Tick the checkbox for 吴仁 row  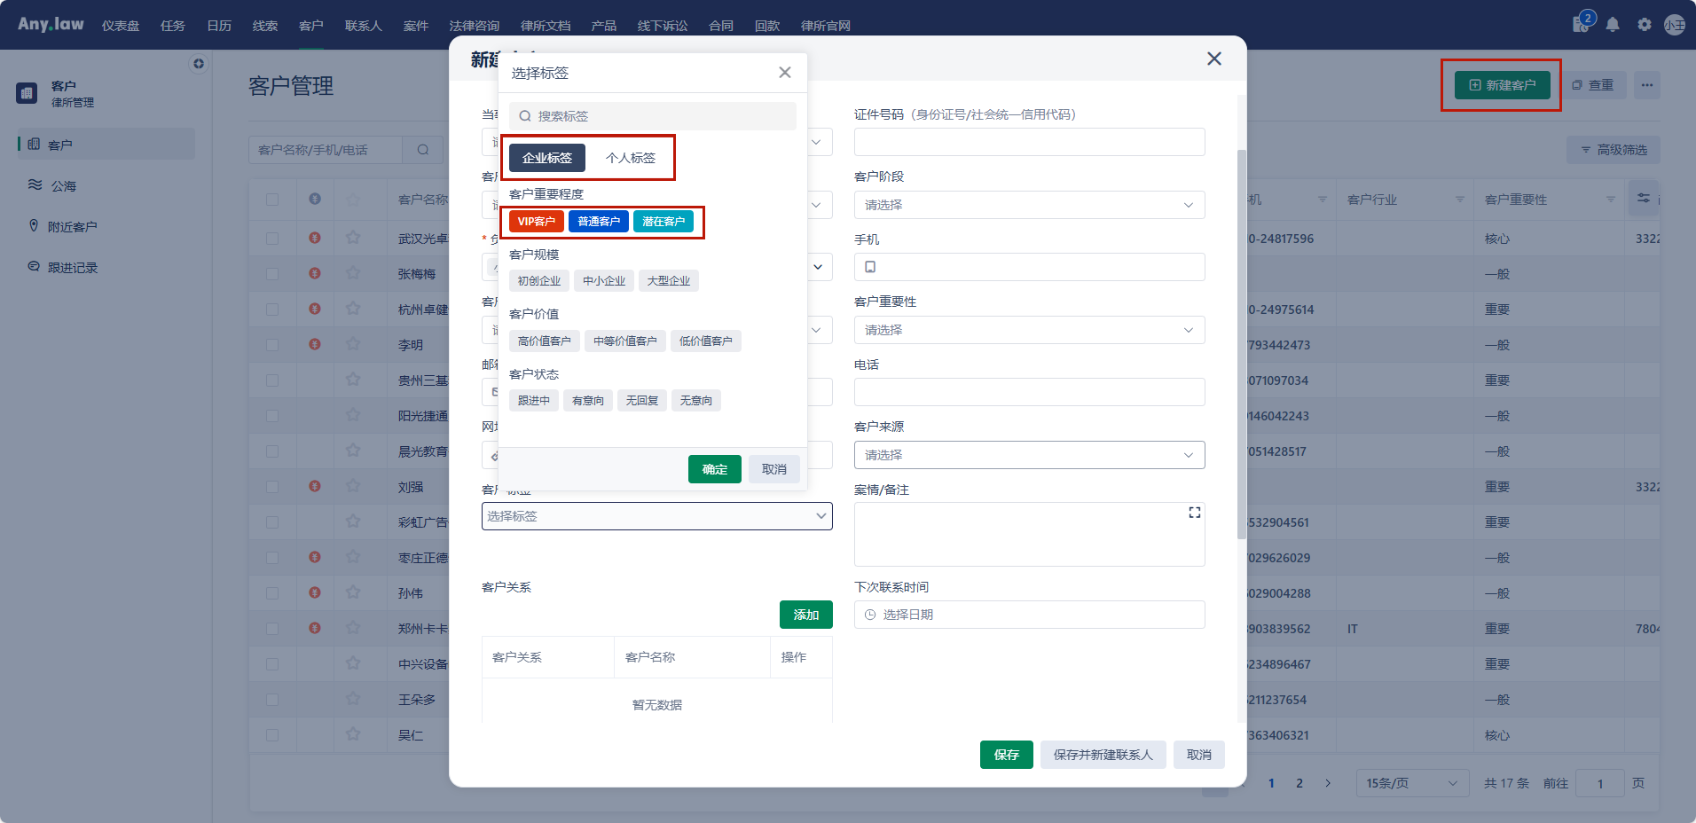pyautogui.click(x=272, y=735)
